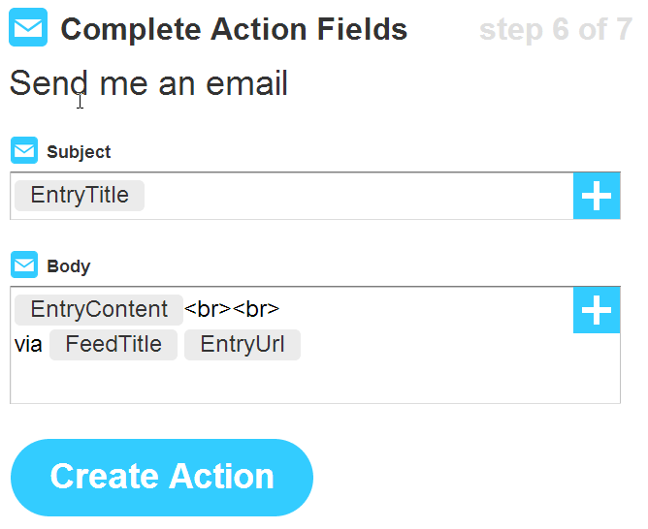Select the EntryContent ingredient pill in Body
Screen dimensions: 648x529
click(99, 310)
